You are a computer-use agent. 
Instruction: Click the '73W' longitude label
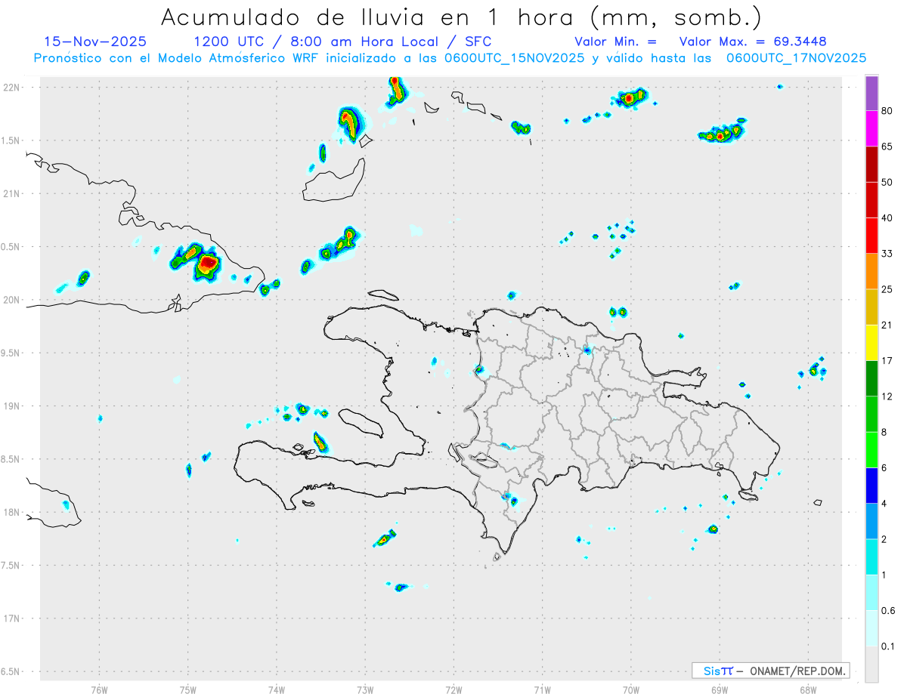(365, 690)
